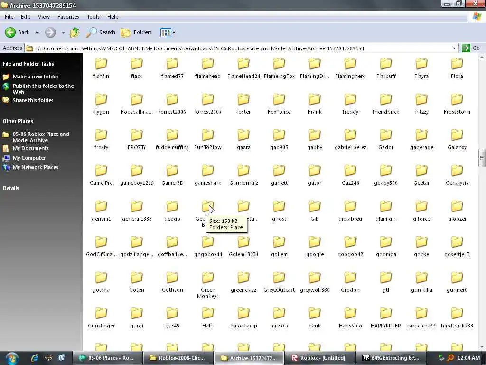This screenshot has height=365, width=486.
Task: Select the FrostStorm folder
Action: click(x=457, y=104)
